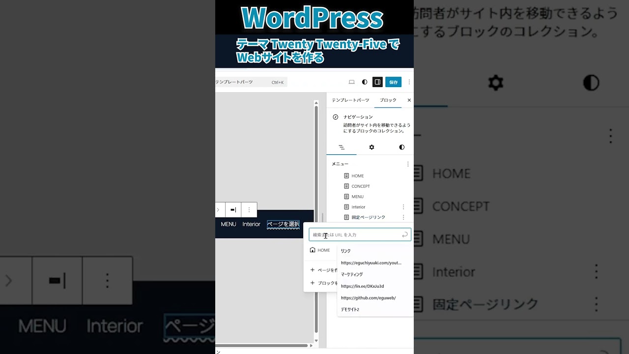Viewport: 629px width, 354px height.
Task: Focus the 検索または URL を入力 field
Action: [360, 235]
